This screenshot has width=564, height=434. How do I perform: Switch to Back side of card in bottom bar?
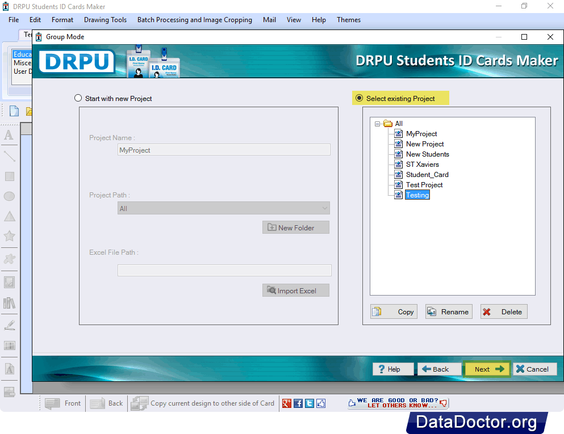coord(106,403)
